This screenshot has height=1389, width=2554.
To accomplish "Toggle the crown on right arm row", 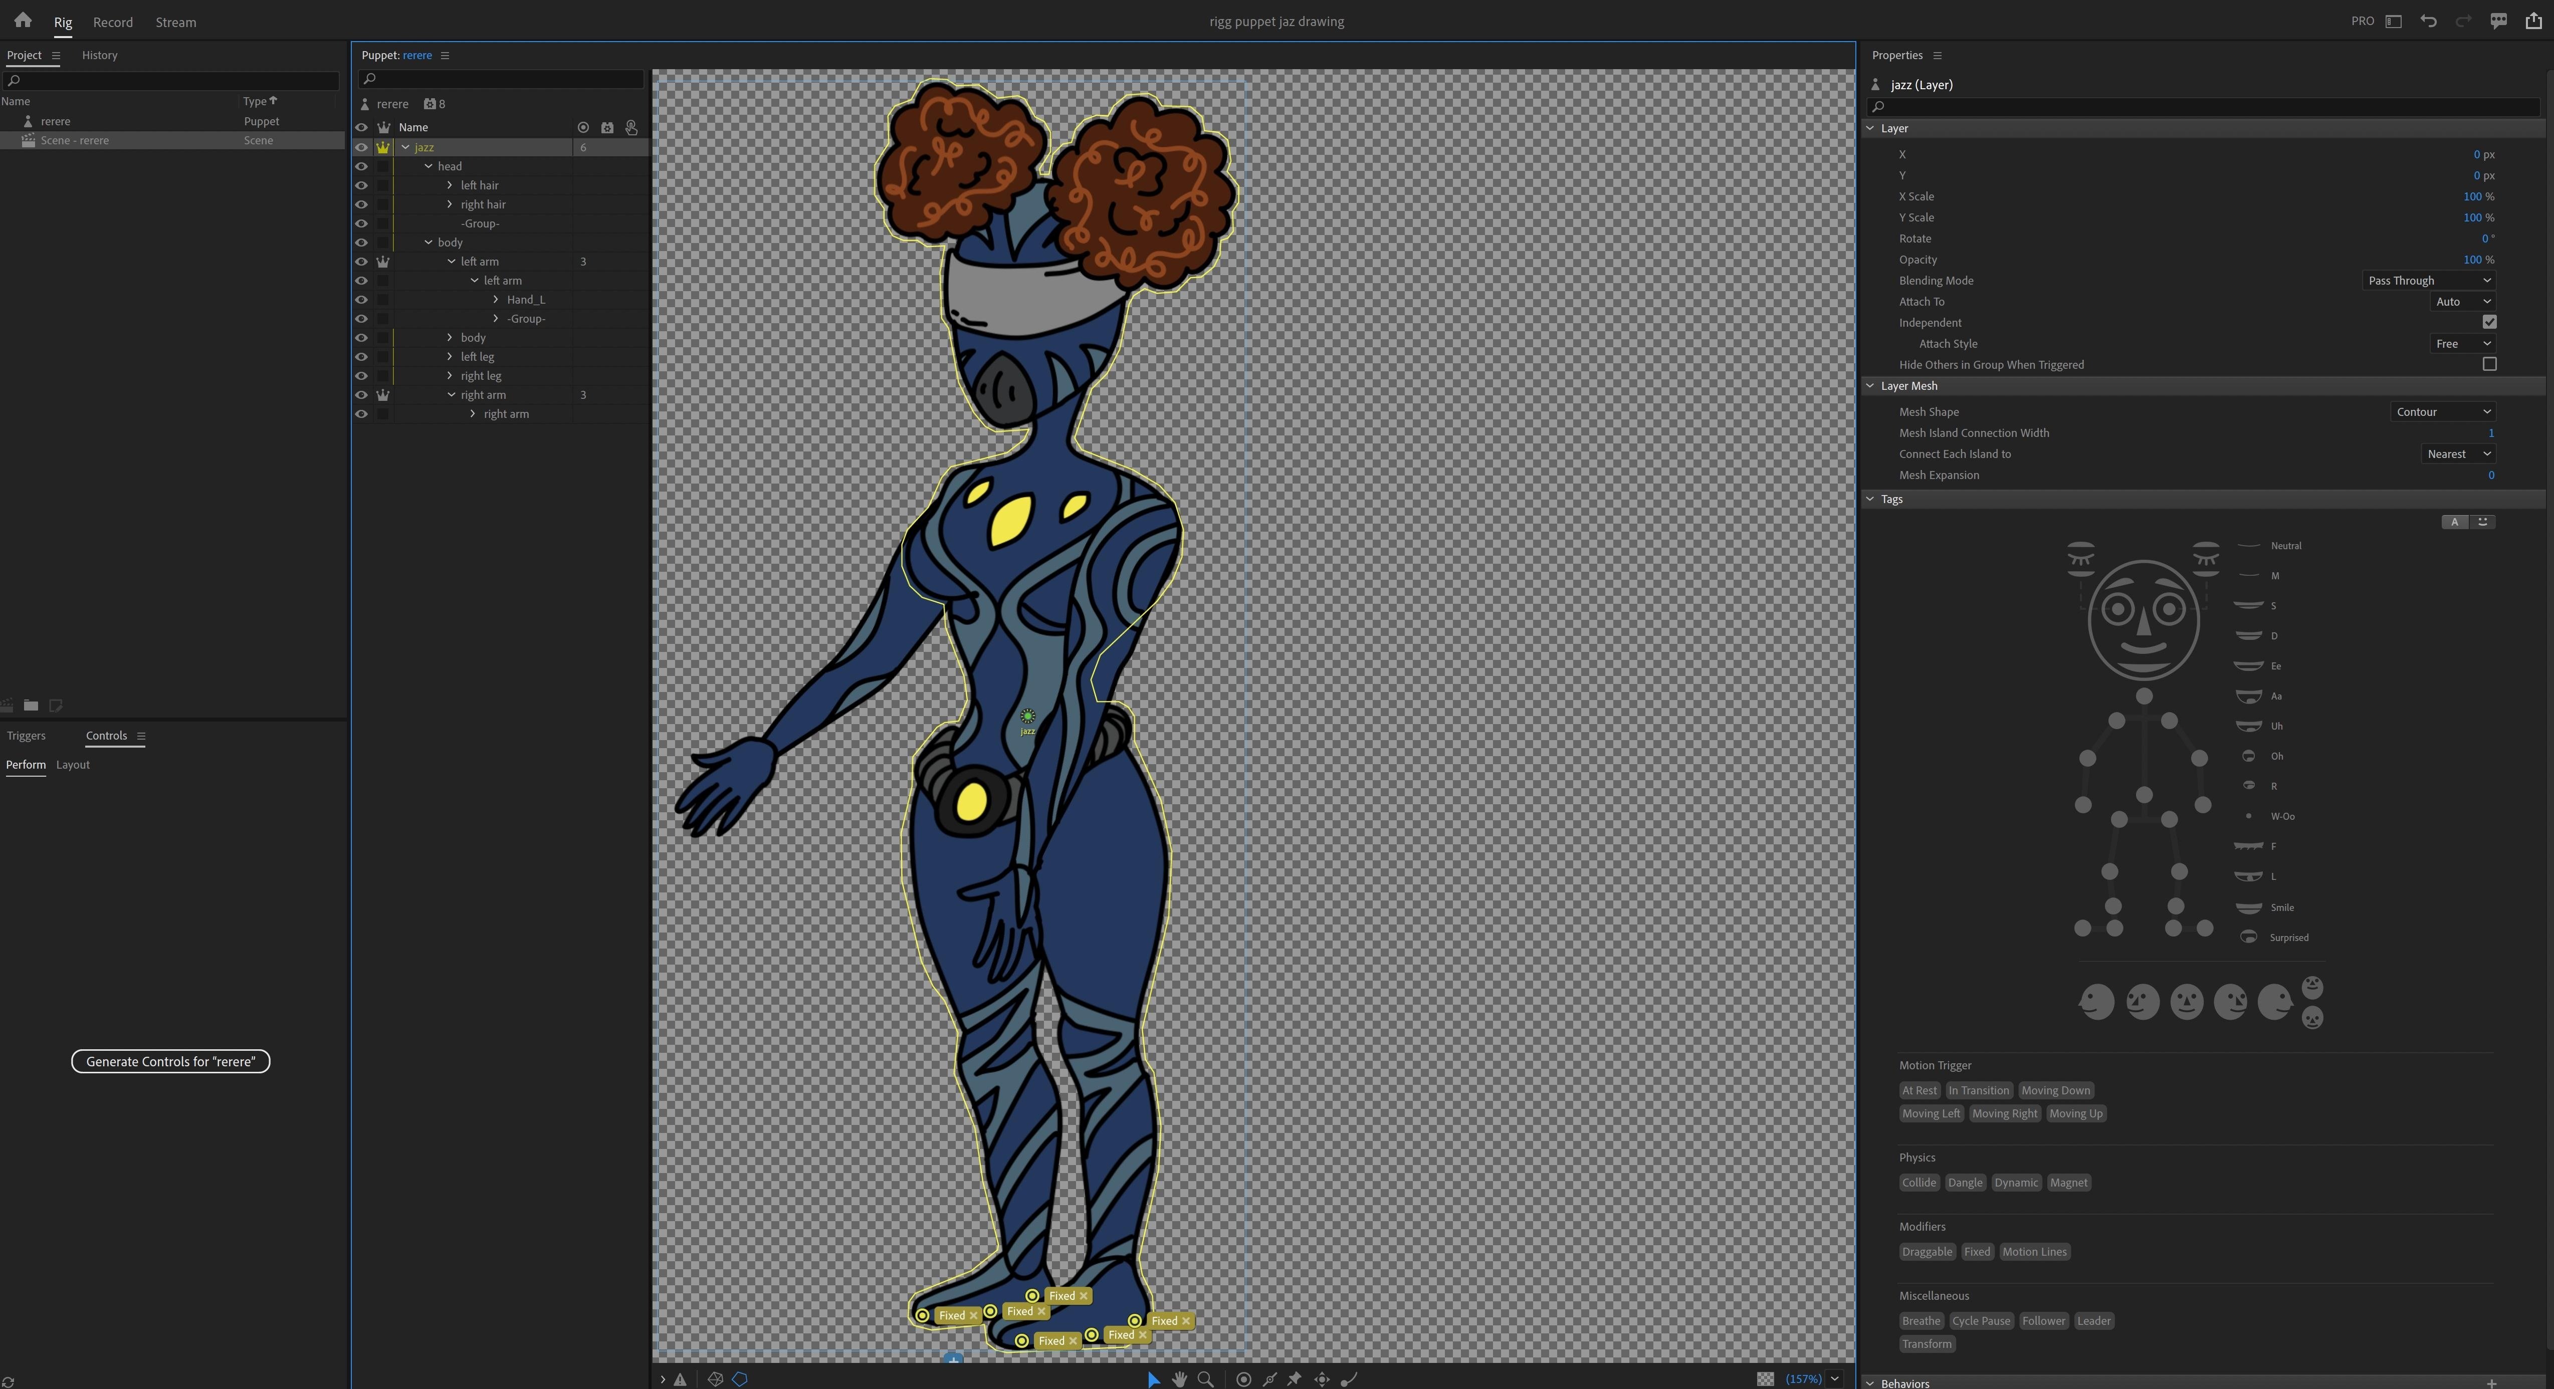I will [x=383, y=394].
